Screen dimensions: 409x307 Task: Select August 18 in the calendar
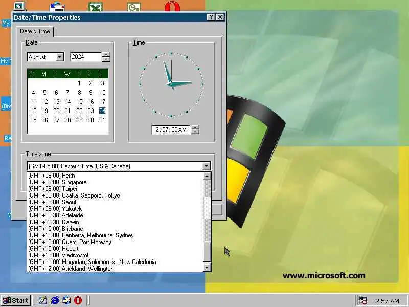tap(33, 111)
